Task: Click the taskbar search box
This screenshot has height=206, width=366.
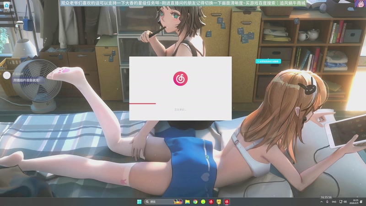Action: 163,202
